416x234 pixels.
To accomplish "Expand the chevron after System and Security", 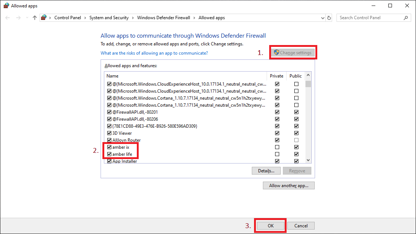I will coord(133,18).
